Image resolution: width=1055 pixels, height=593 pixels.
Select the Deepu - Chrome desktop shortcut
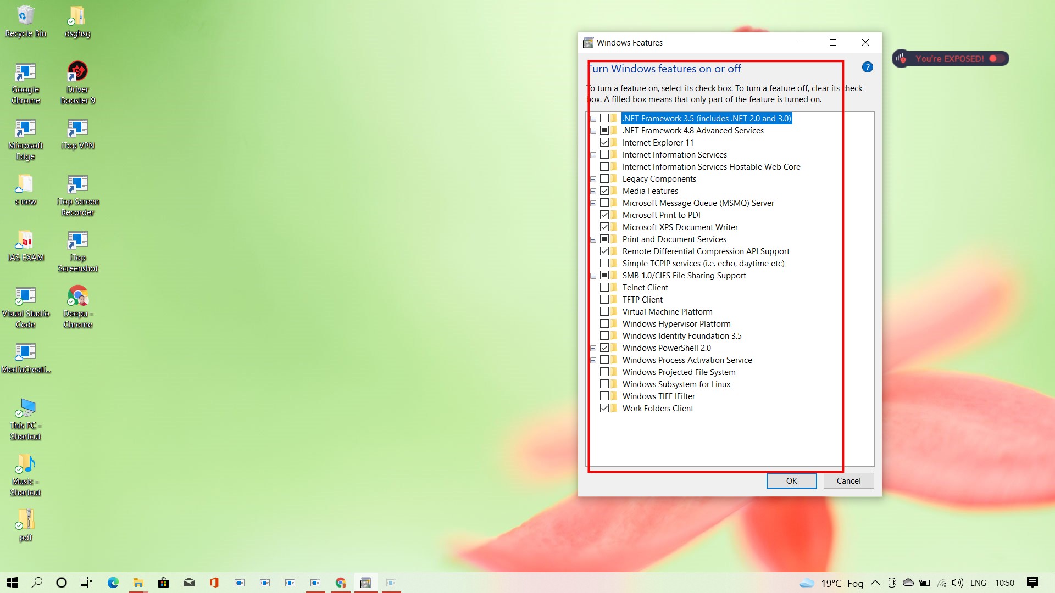(77, 307)
